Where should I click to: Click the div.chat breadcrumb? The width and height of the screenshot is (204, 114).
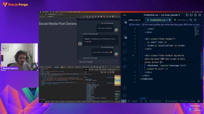click(x=134, y=24)
